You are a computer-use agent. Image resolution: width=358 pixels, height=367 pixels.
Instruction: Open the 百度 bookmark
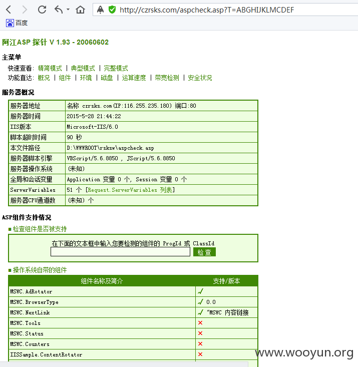(17, 23)
